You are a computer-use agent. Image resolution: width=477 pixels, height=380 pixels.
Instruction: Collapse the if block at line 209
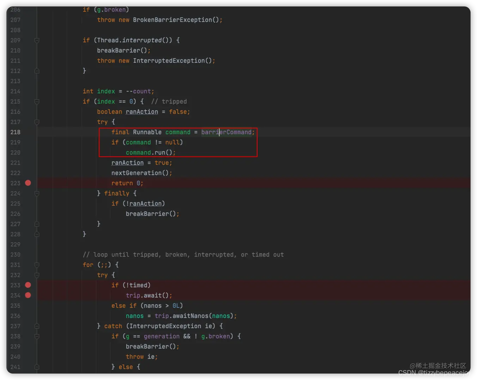37,41
